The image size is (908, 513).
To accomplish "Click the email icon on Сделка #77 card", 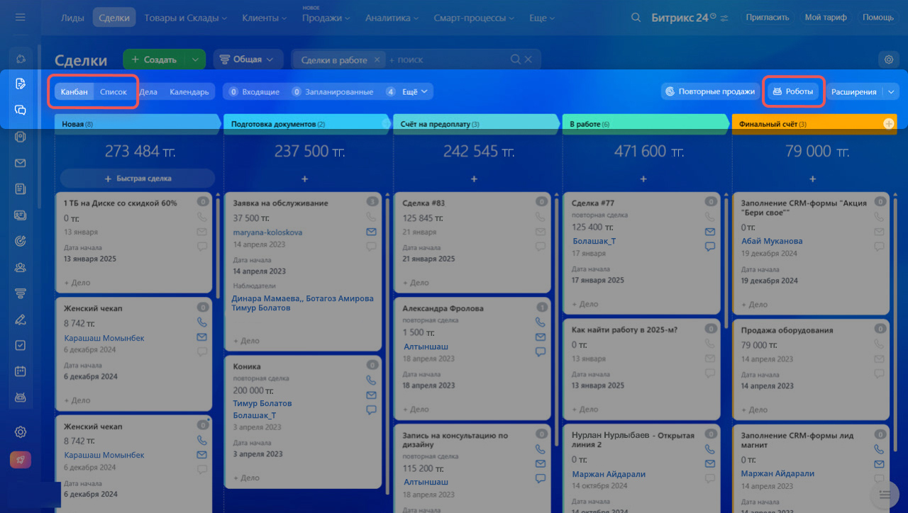I will pos(709,232).
